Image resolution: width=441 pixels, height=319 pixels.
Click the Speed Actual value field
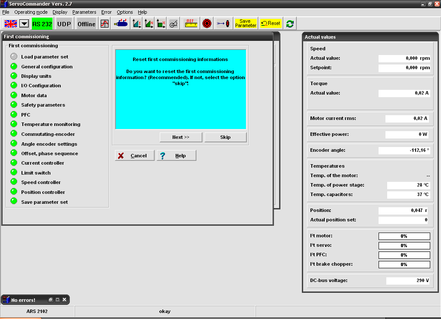pyautogui.click(x=404, y=58)
